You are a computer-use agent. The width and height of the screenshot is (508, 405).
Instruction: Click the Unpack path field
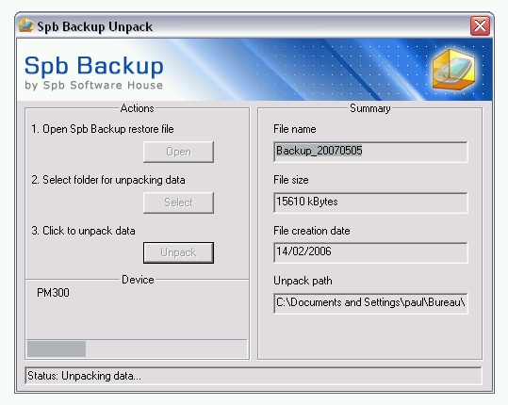pyautogui.click(x=370, y=303)
